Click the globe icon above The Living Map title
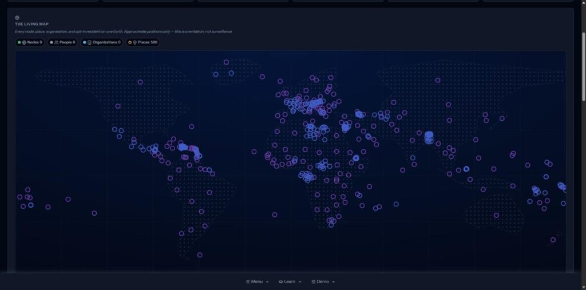This screenshot has height=290, width=586. [17, 18]
